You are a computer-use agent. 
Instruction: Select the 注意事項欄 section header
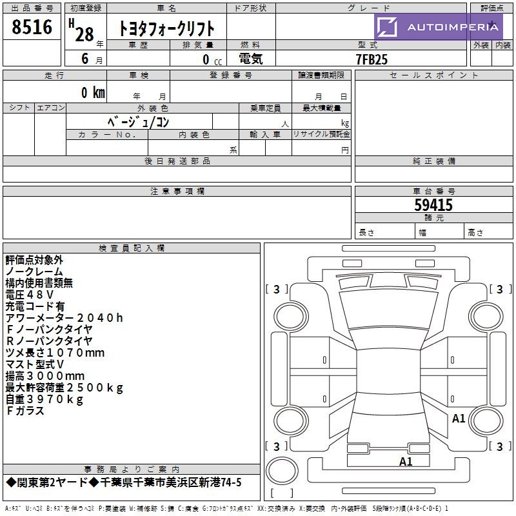tap(177, 192)
